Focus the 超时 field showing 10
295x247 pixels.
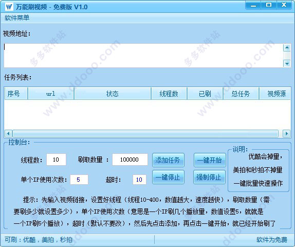tap(139, 180)
